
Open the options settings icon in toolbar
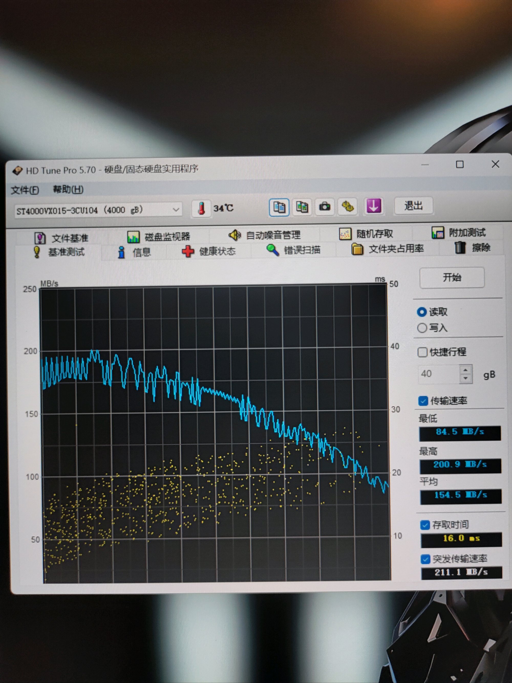pos(348,206)
